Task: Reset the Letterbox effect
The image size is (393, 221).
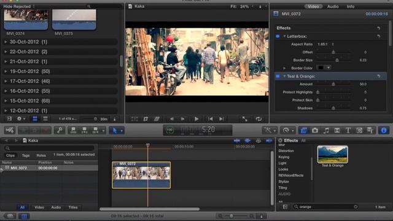Action: point(378,36)
